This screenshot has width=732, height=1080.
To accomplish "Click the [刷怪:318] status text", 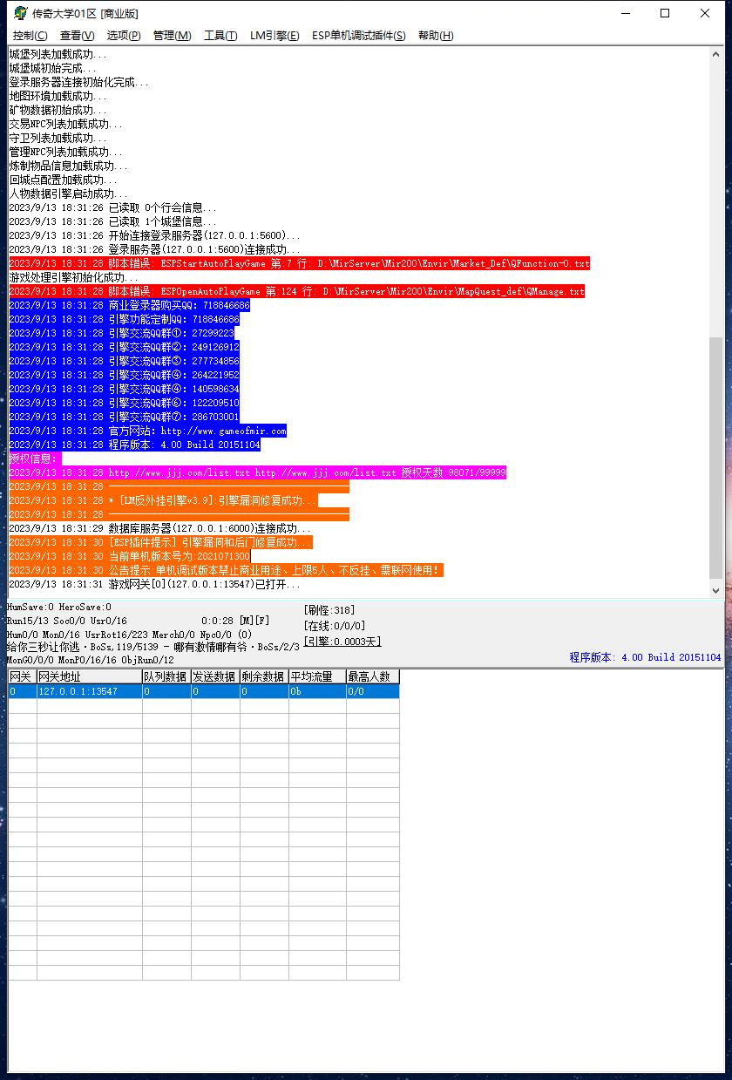I will tap(329, 610).
